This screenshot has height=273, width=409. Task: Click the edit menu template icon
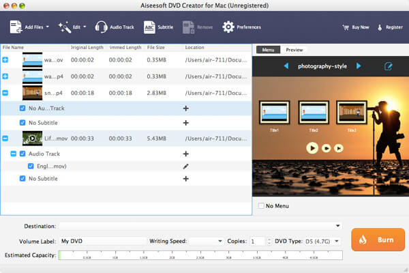[388, 66]
